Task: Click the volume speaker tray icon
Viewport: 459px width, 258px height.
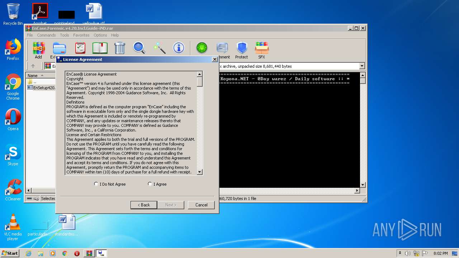Action: 408,253
